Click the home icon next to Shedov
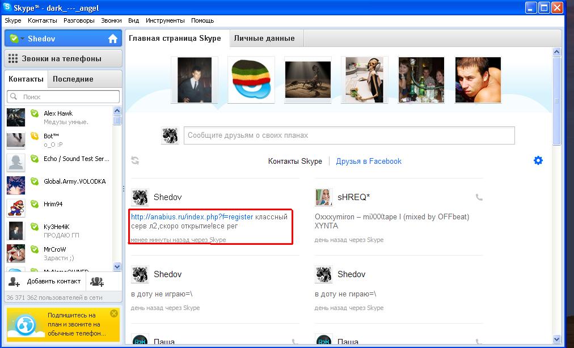This screenshot has width=574, height=348. [113, 39]
